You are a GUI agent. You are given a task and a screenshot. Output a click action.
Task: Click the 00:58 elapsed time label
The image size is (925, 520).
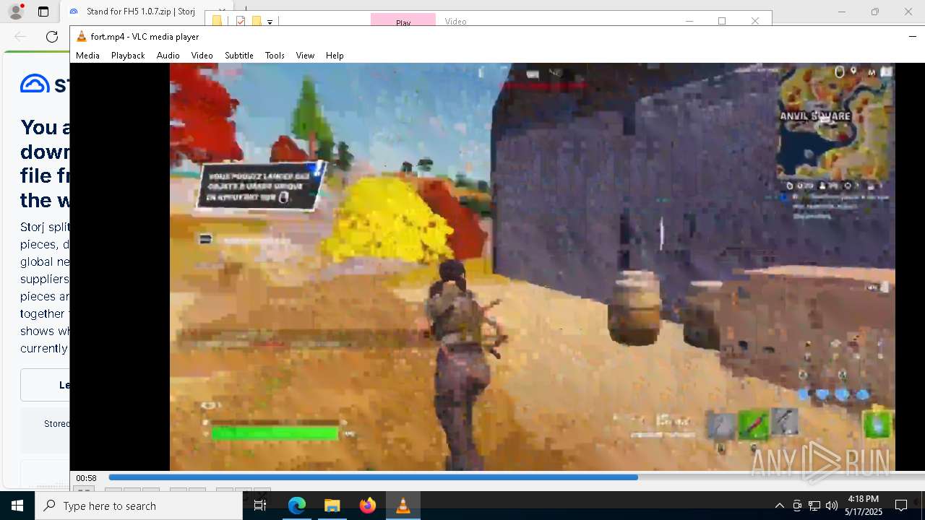[87, 478]
